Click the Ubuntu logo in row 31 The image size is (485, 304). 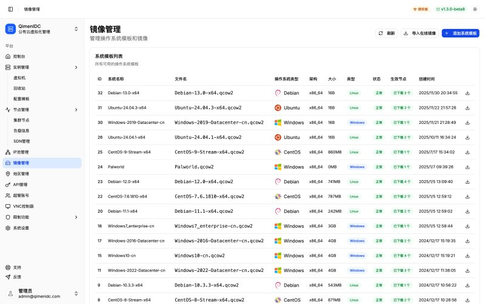coord(278,108)
